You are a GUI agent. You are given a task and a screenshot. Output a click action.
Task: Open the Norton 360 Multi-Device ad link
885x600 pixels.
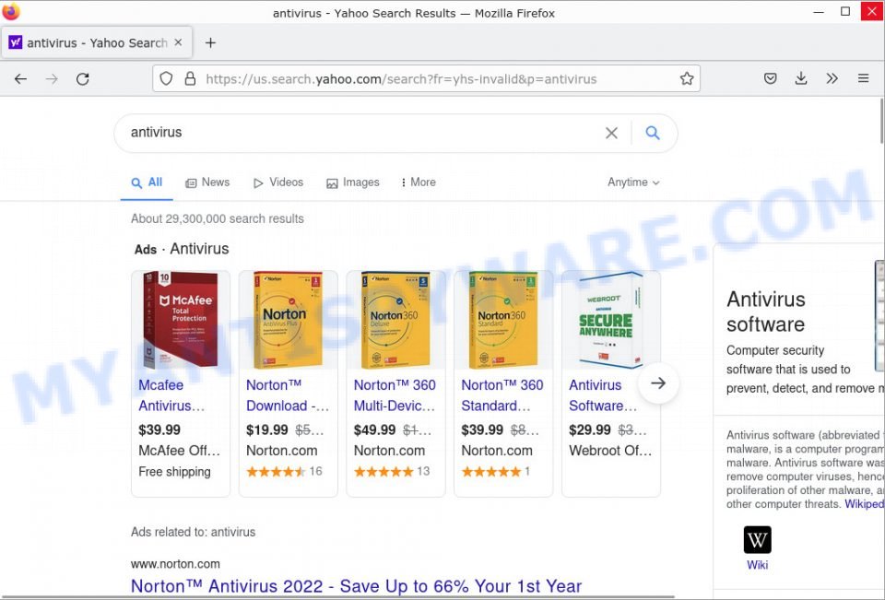(x=395, y=395)
